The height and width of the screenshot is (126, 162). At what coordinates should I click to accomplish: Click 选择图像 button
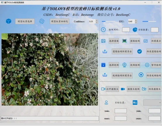114,41
